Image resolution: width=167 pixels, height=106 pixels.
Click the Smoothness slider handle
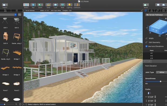[161, 82]
